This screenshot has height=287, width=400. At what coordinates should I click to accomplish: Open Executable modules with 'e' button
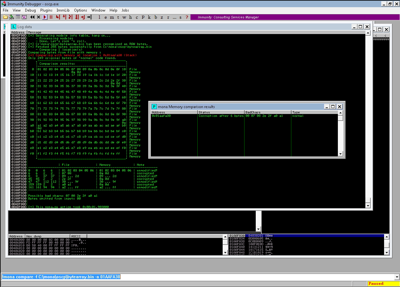(x=106, y=17)
